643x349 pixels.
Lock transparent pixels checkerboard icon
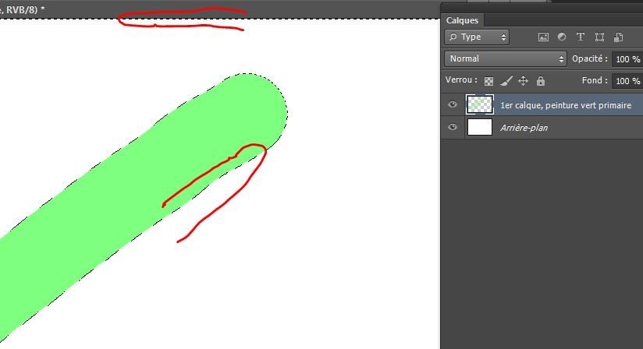(489, 81)
